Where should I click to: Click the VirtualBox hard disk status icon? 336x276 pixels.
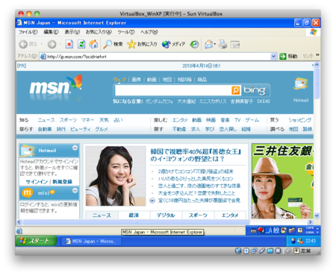(238, 251)
